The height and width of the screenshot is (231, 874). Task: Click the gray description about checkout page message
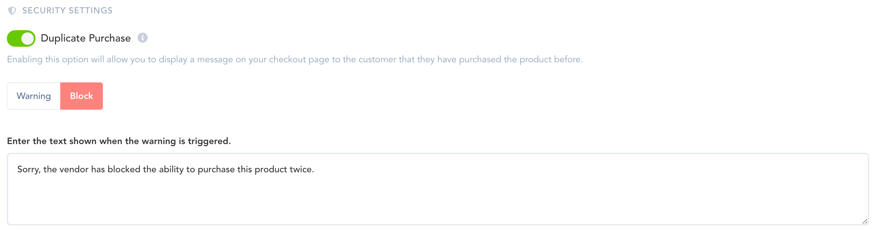[x=294, y=59]
